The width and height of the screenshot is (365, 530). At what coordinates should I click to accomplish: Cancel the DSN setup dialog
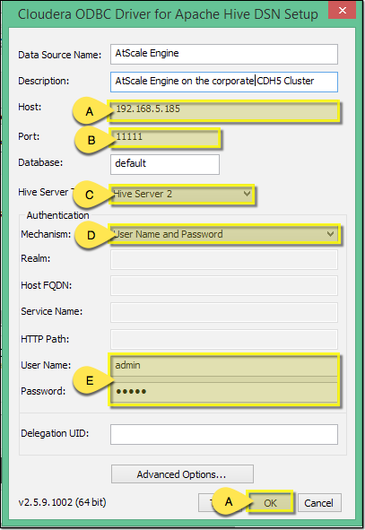319,502
